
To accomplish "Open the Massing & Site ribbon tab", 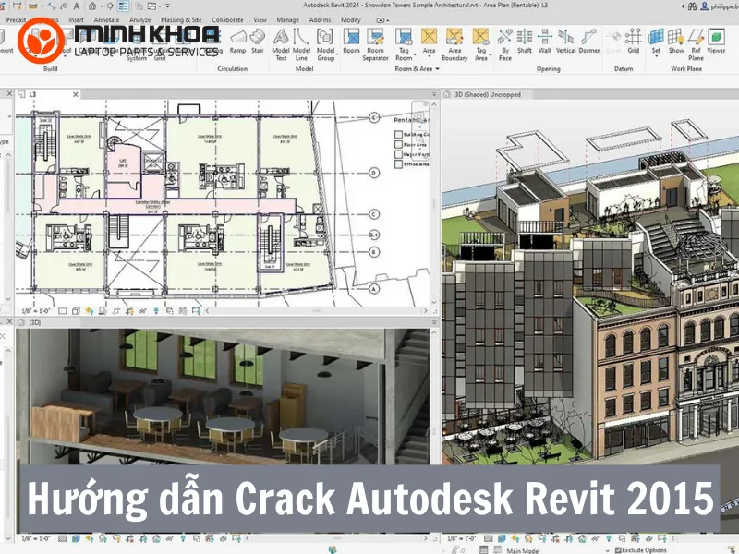I will tap(181, 19).
